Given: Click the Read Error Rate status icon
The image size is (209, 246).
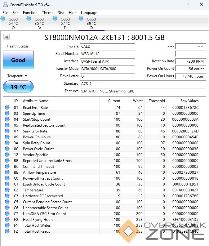Looking at the screenshot, I should coord(7,108).
